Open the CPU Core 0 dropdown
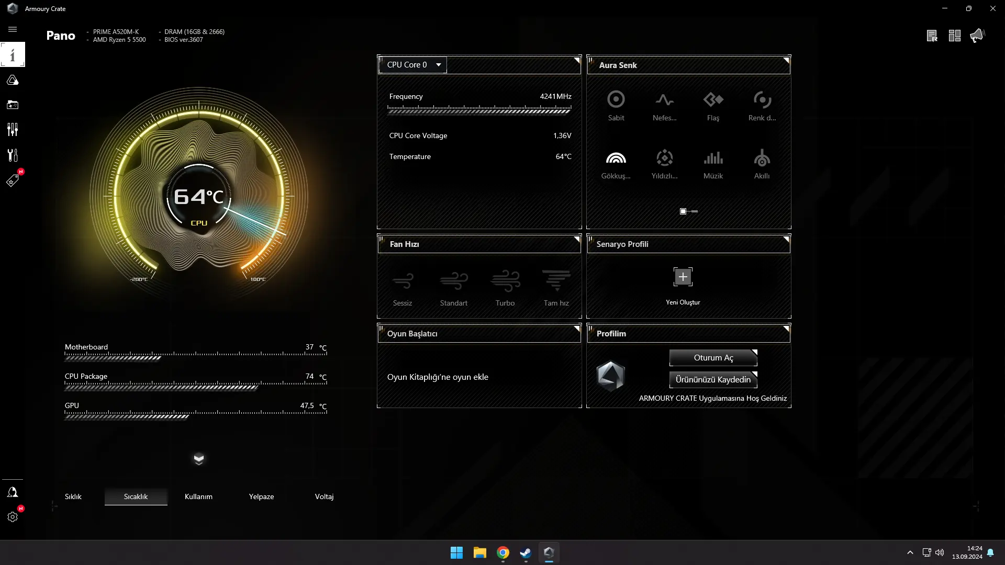 coord(412,65)
